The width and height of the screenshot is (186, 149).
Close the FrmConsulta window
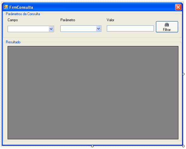point(178,7)
